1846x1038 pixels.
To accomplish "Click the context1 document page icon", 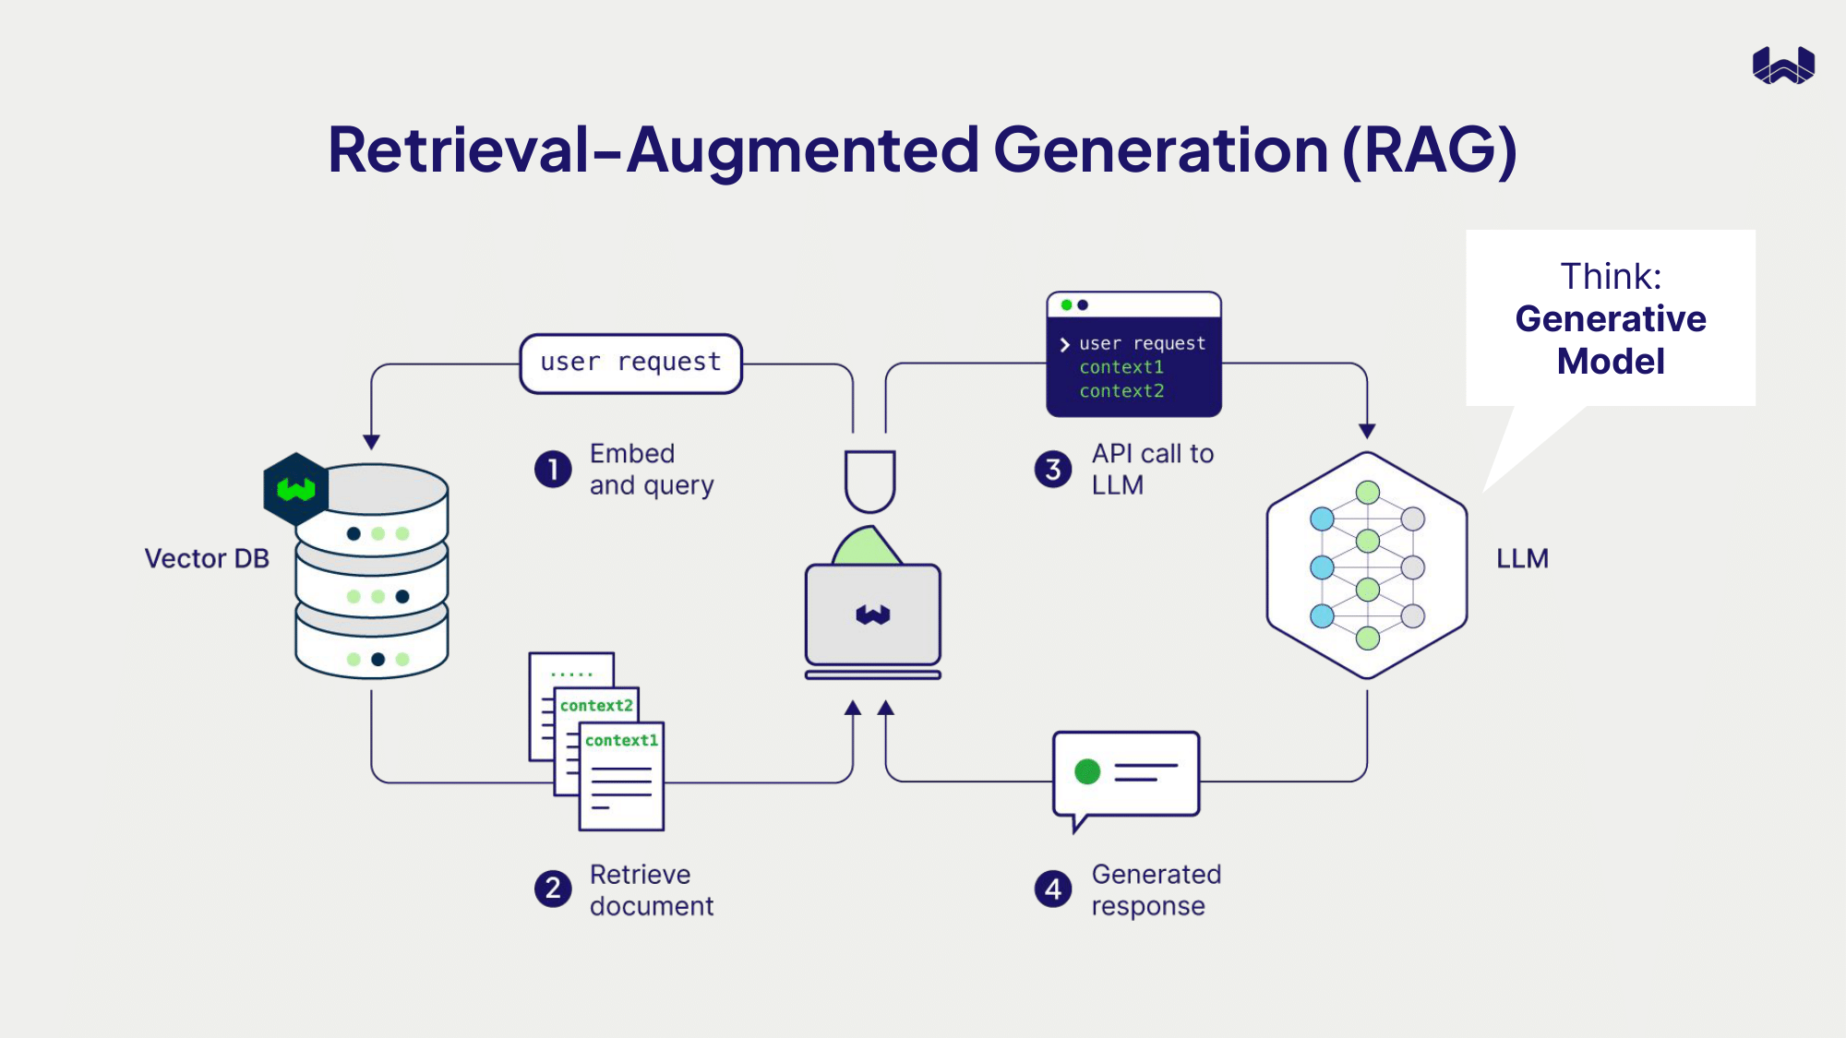I will 621,776.
